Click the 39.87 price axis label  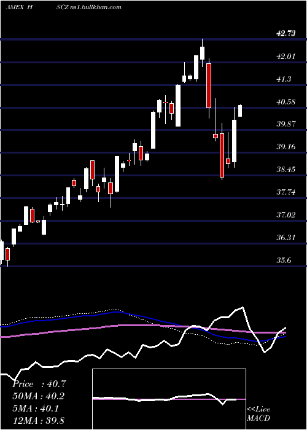[x=286, y=124]
